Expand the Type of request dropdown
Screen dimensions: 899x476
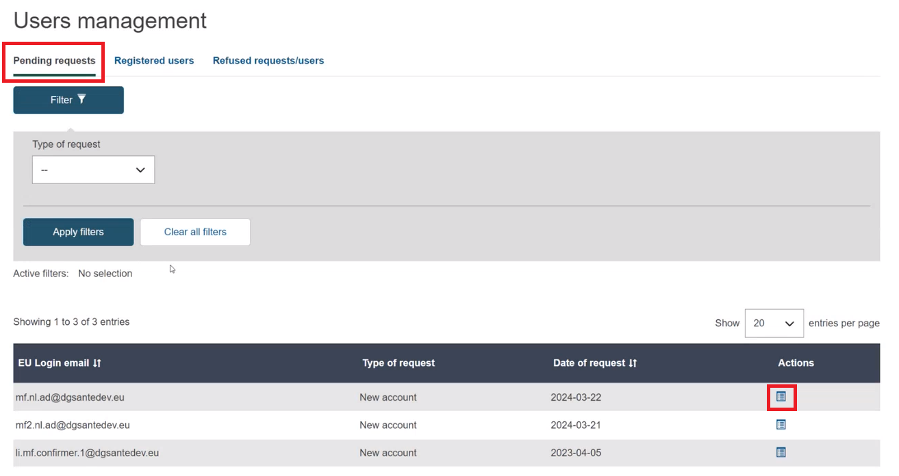tap(93, 170)
